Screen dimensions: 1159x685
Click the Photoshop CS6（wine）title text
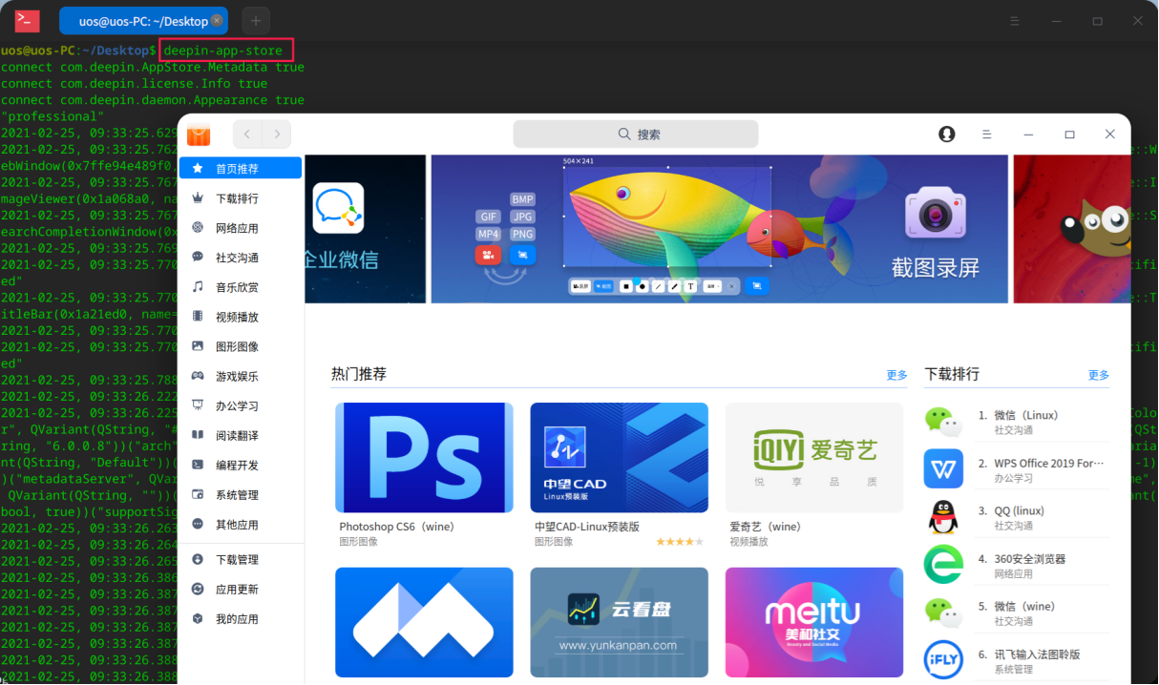396,527
